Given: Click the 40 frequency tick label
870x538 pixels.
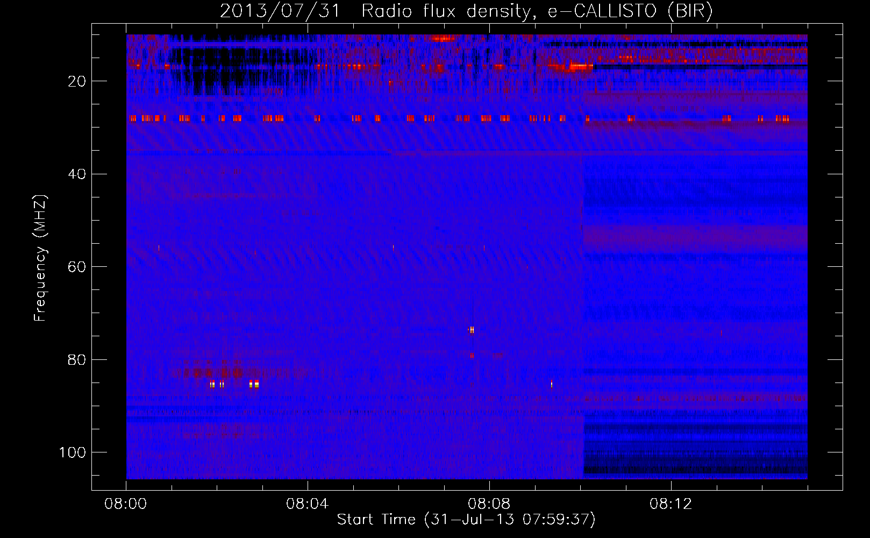Looking at the screenshot, I should point(77,174).
